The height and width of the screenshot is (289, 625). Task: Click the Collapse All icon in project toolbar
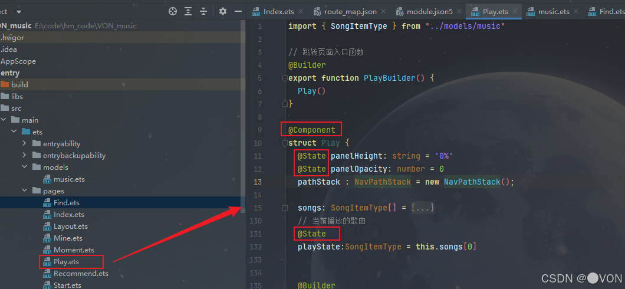click(203, 12)
